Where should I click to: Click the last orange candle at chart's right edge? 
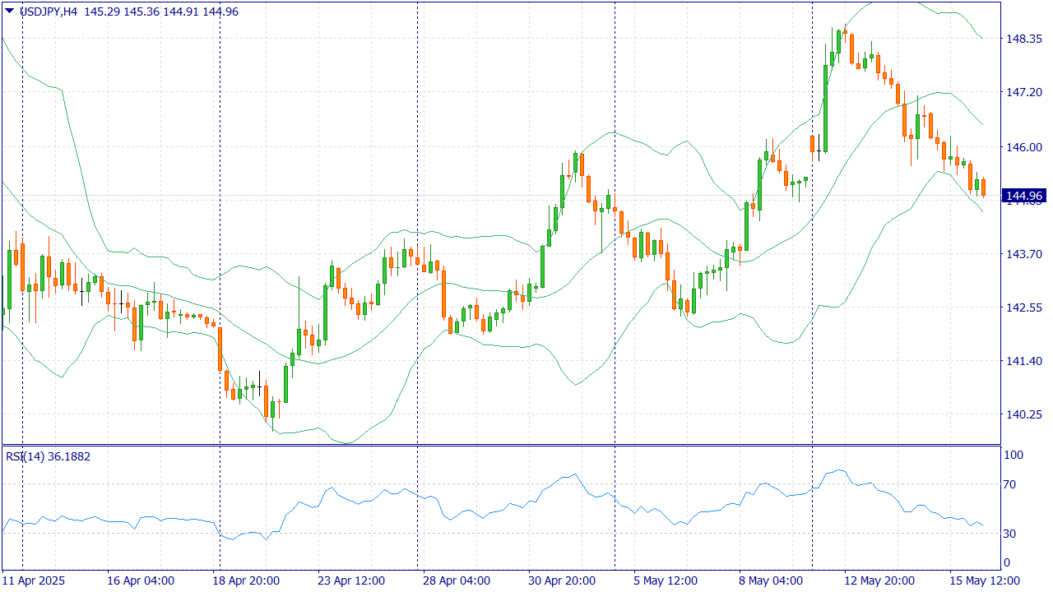click(983, 187)
